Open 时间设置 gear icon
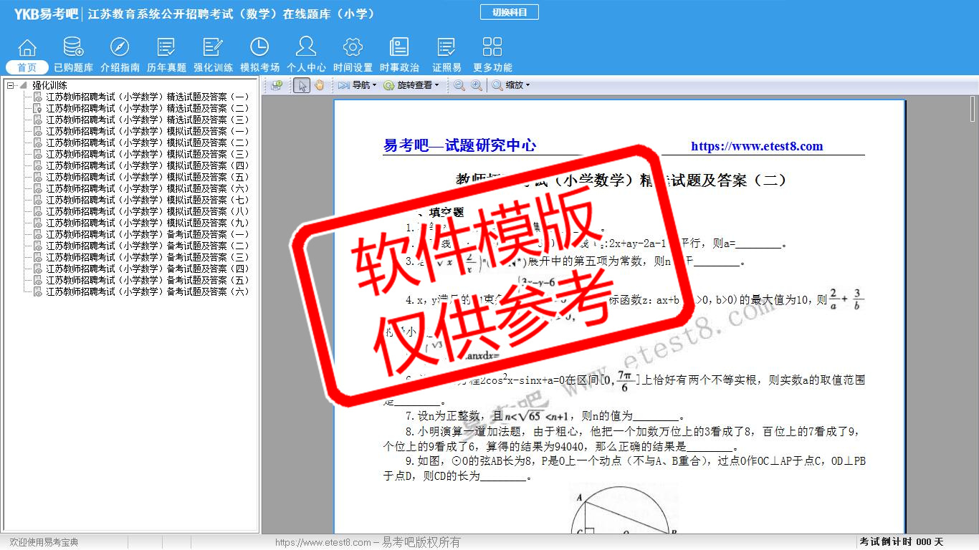979x550 pixels. click(353, 47)
